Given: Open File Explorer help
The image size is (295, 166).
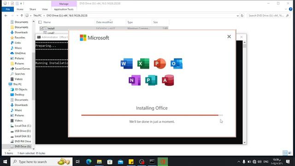Looking at the screenshot, I should pyautogui.click(x=291, y=9).
